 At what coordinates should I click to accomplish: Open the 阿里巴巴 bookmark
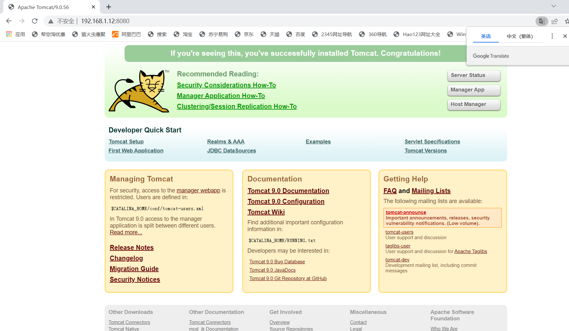coord(127,34)
